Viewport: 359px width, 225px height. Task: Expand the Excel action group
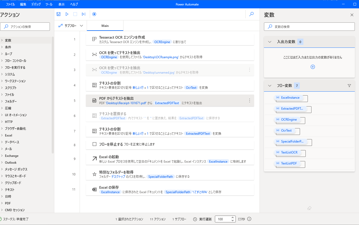click(2, 135)
